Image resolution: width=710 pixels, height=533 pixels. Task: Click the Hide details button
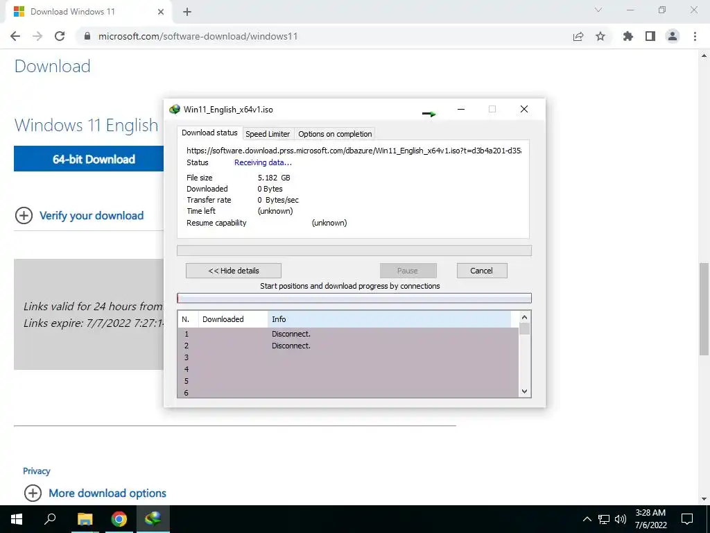(x=234, y=271)
